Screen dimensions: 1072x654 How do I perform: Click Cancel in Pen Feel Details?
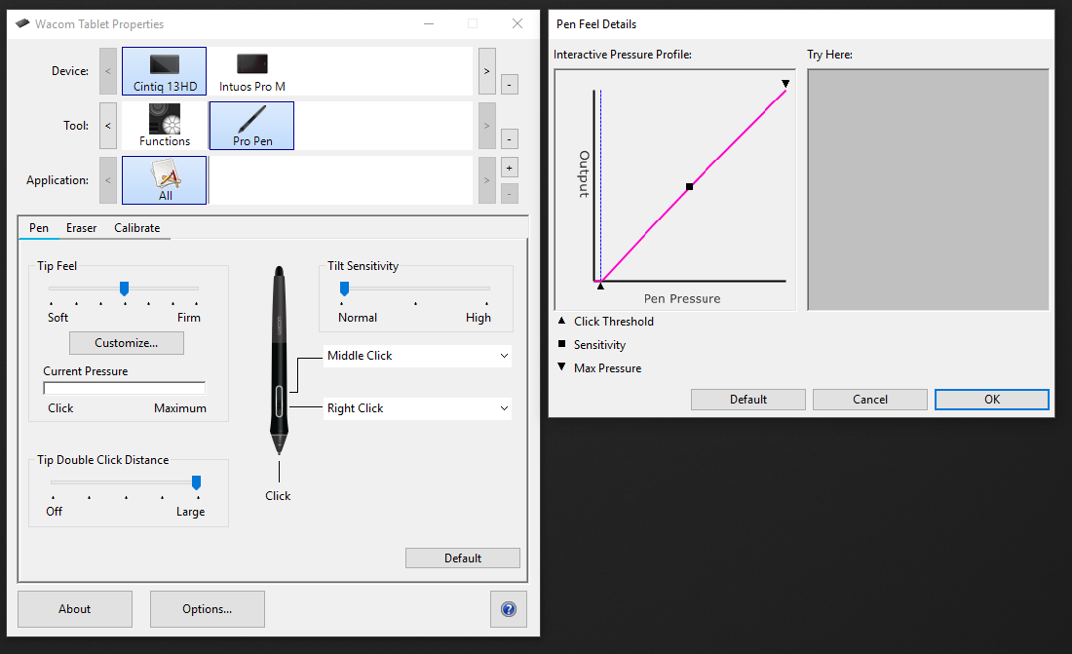pos(869,400)
